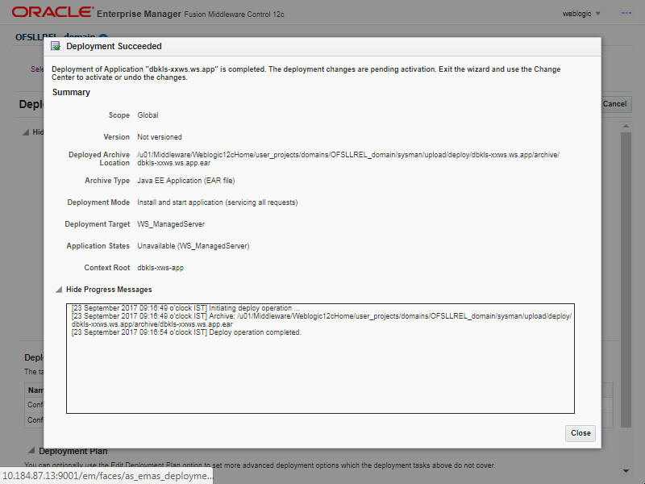Click the Enterprise Manager title text
The image size is (645, 484).
139,14
